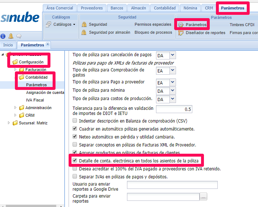Close the Parámetros tab with its X
258x207 pixels.
click(48, 44)
